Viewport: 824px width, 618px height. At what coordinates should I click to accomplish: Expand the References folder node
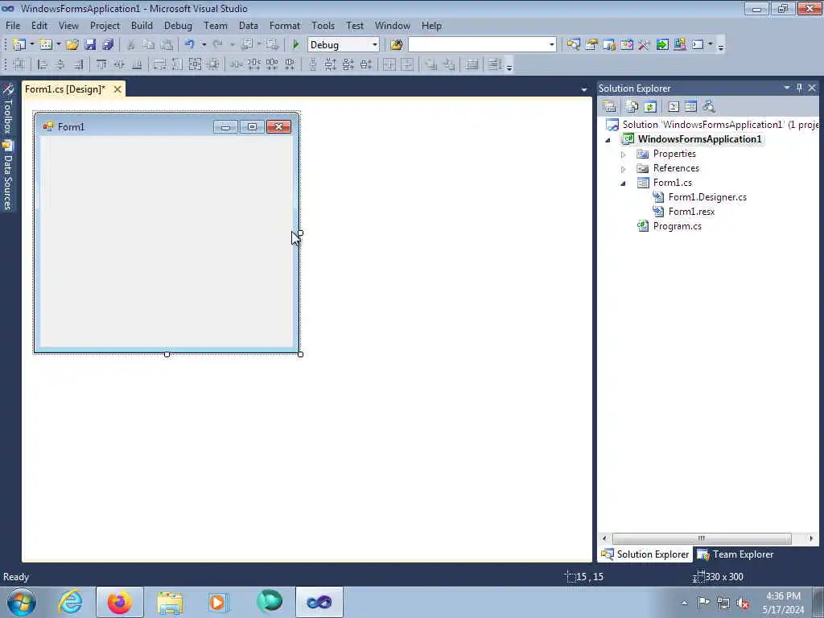point(624,169)
